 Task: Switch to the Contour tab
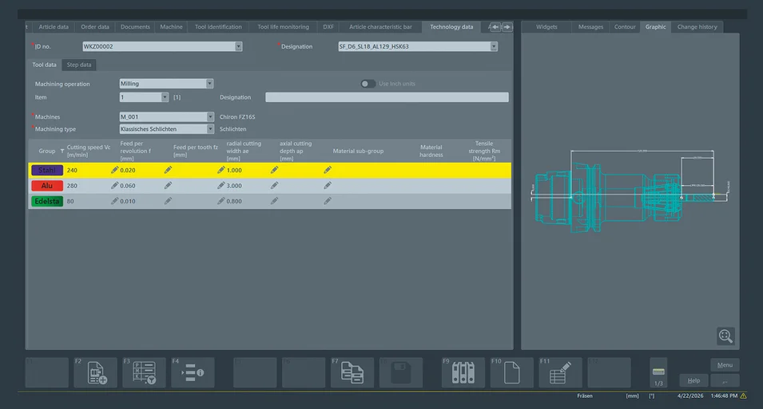click(625, 27)
